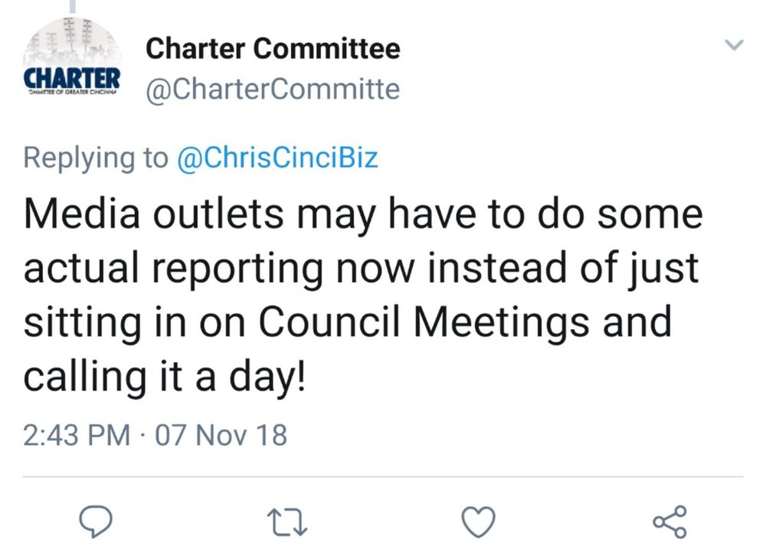Screen dimensions: 766x559
Task: Click the "actual reporting now" tweet line
Action: (x=219, y=269)
